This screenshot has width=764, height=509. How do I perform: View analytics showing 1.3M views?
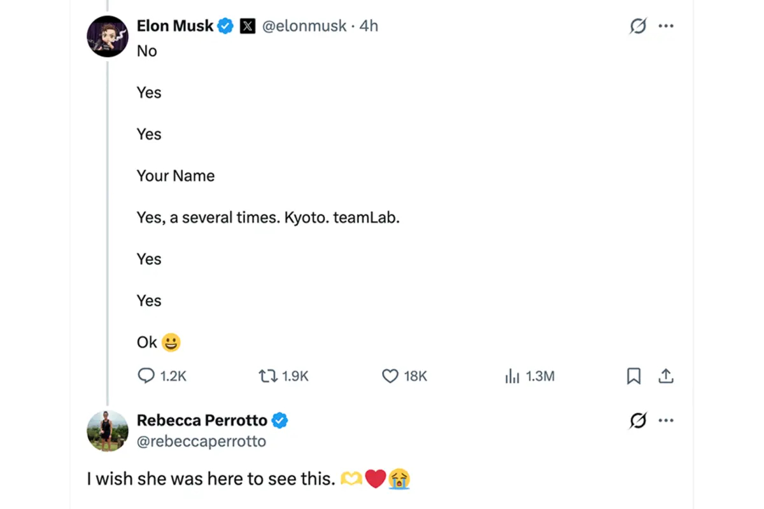[x=513, y=376]
